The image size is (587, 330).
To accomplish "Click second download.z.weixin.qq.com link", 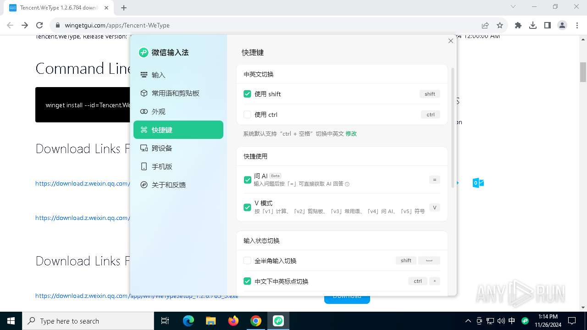I will [x=82, y=218].
